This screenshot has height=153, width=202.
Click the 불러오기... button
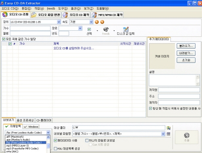[186, 46]
